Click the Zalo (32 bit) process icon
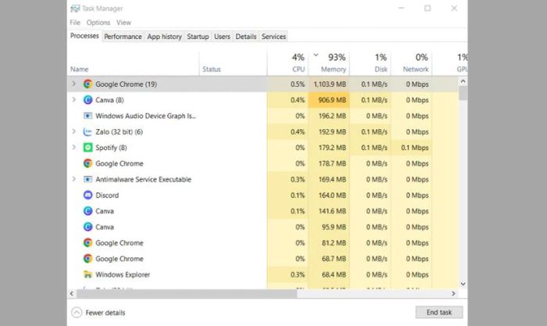The height and width of the screenshot is (326, 547). tap(88, 131)
